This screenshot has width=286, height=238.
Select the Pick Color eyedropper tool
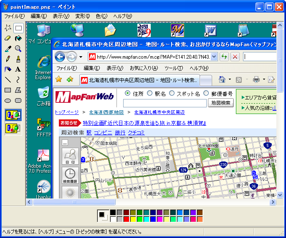pos(8,49)
